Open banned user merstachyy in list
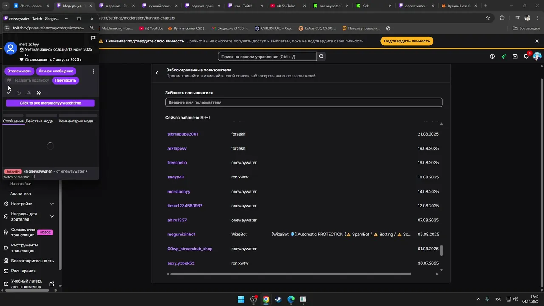The width and height of the screenshot is (544, 306). tap(179, 192)
